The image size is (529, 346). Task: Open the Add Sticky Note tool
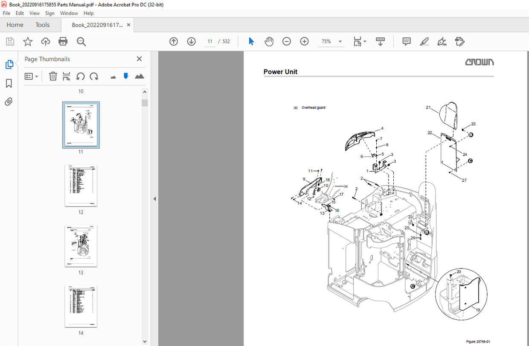click(406, 41)
